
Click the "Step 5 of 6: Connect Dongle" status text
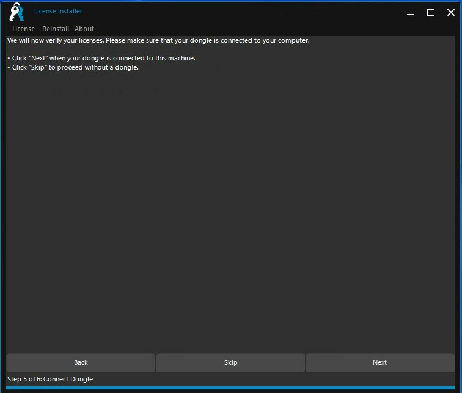(50, 379)
